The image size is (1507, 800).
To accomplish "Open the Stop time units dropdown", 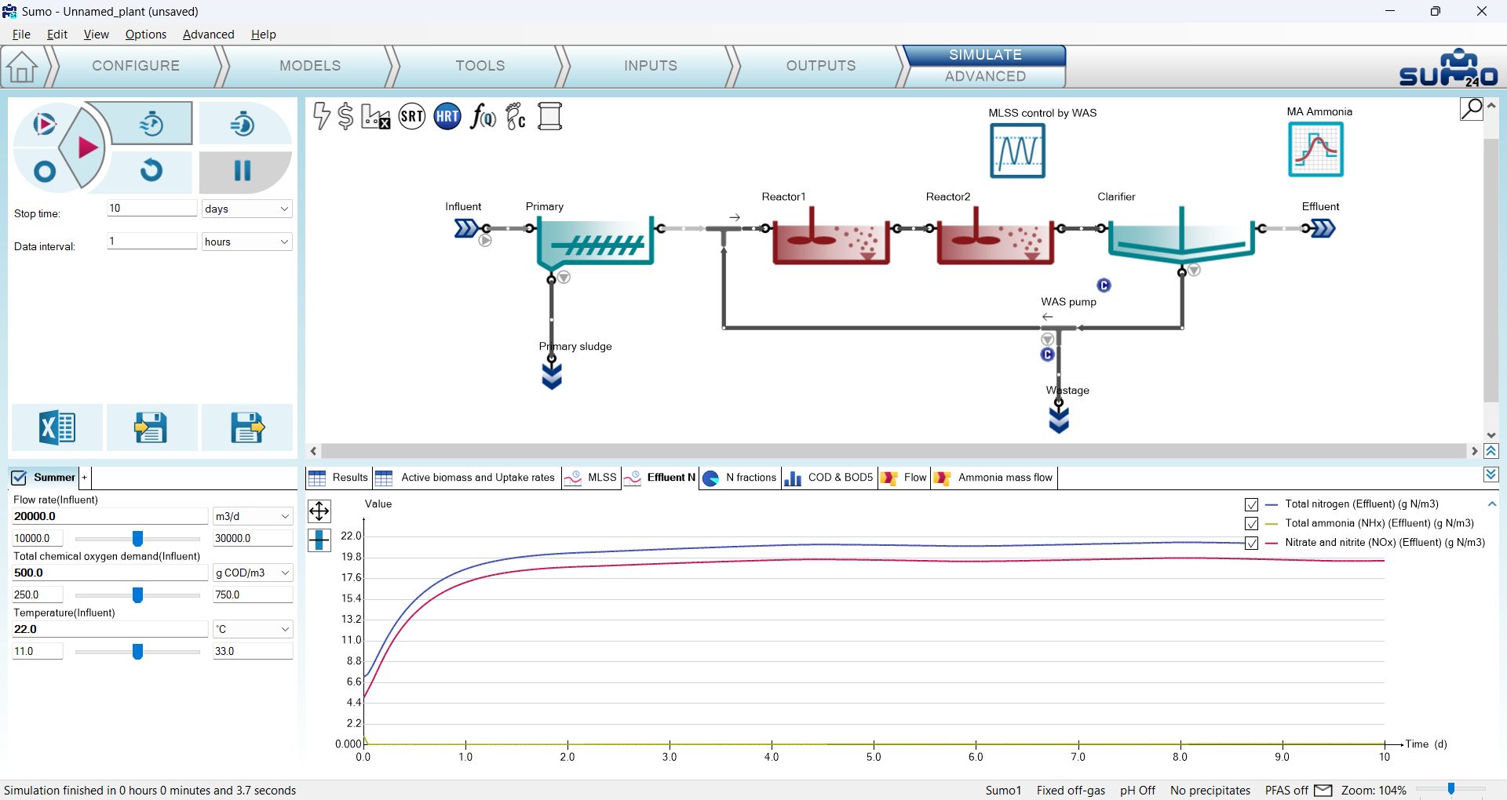I will pos(246,209).
